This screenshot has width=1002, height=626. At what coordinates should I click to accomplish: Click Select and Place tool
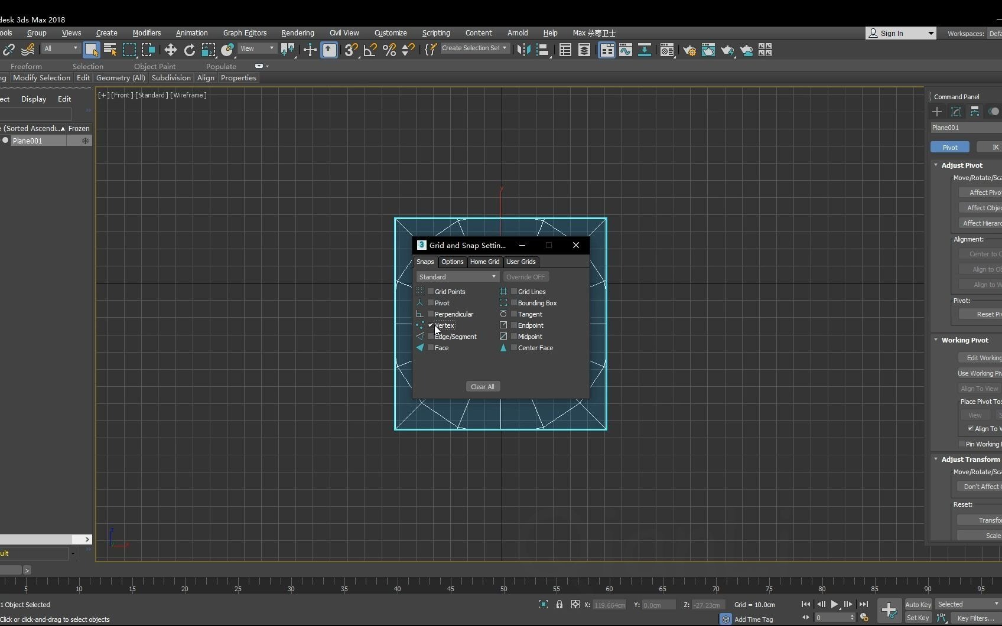[227, 50]
